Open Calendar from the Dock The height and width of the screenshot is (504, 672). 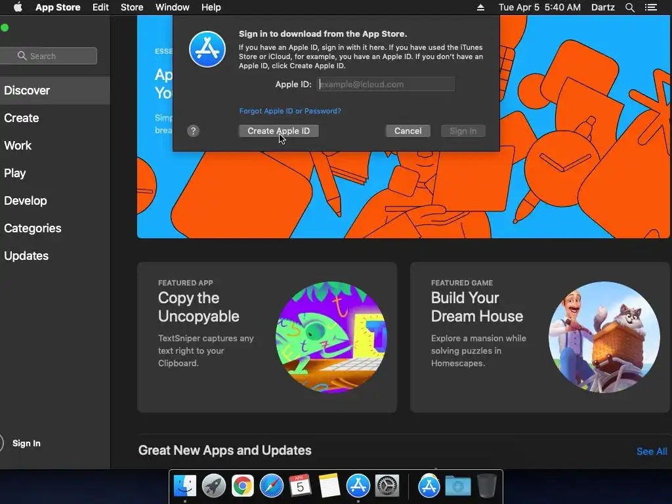[300, 486]
